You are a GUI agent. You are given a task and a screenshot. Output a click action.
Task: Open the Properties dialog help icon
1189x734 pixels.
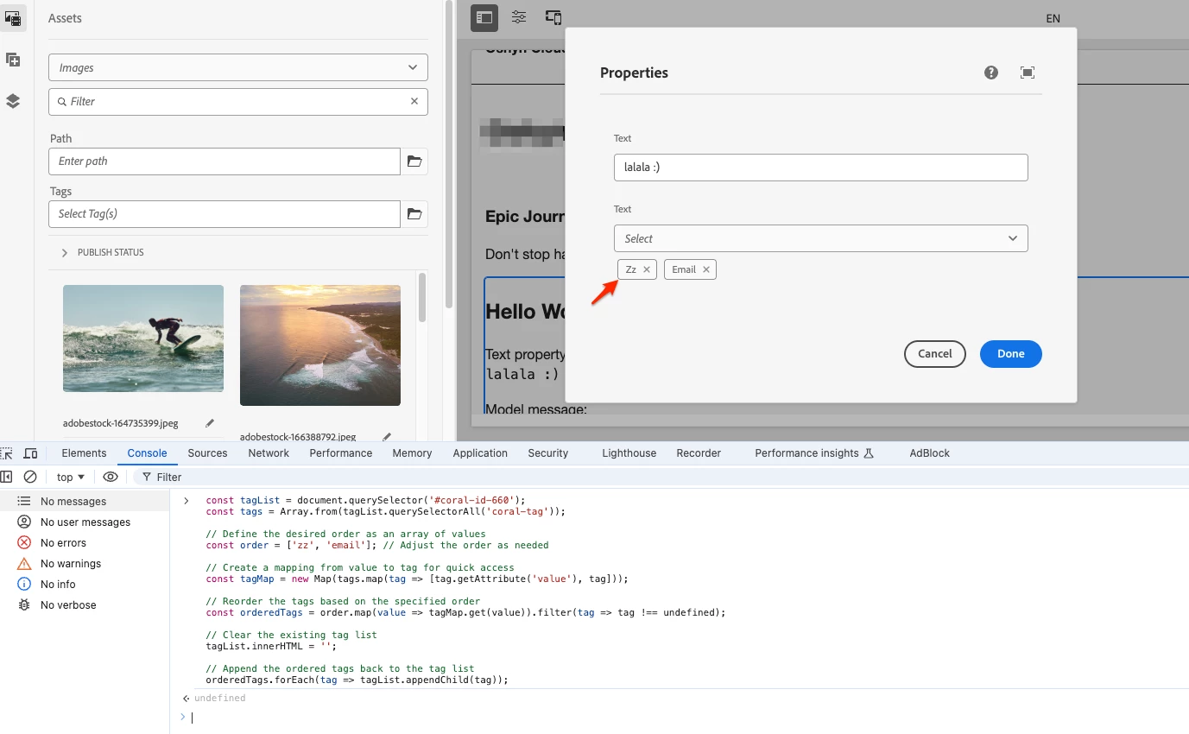991,73
